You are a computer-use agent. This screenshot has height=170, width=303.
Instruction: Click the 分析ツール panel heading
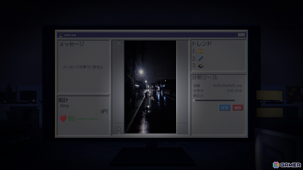(x=205, y=77)
